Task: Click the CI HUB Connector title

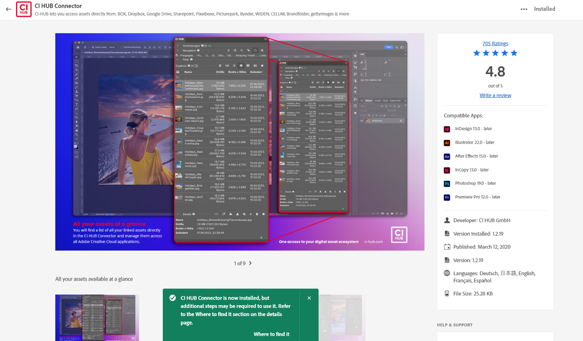Action: tap(58, 6)
